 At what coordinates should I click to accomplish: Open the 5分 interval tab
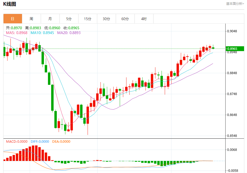69,19
